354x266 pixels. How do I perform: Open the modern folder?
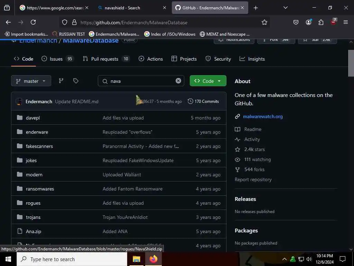(34, 175)
